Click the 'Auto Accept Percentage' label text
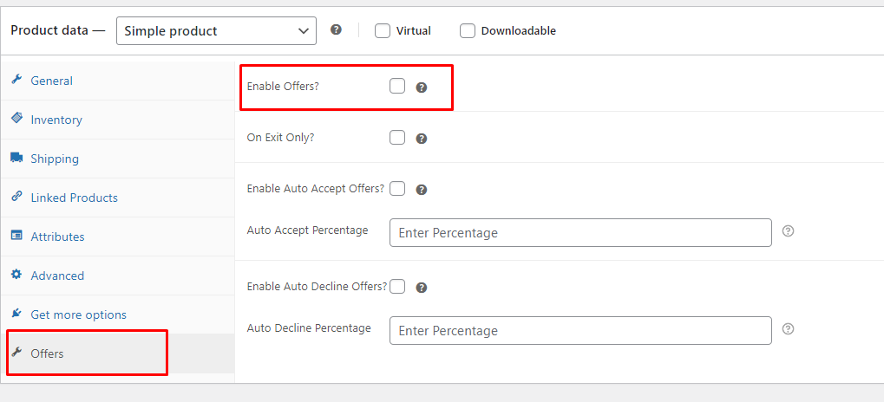This screenshot has width=884, height=402. (307, 230)
